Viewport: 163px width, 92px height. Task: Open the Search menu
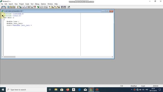11,4
